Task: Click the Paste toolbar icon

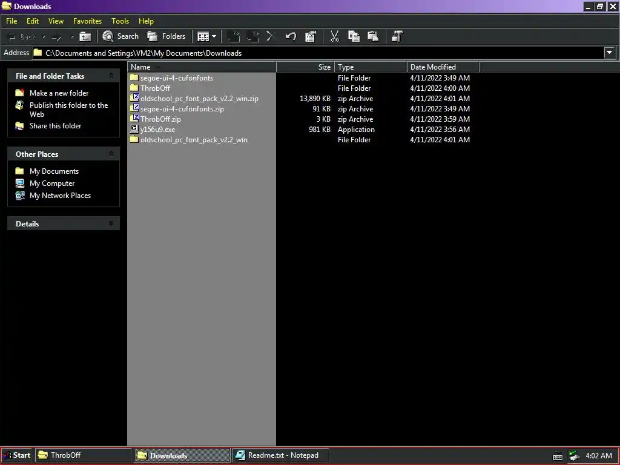Action: point(373,36)
